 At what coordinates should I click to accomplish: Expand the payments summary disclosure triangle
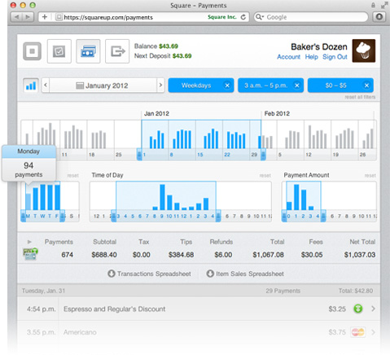29,242
